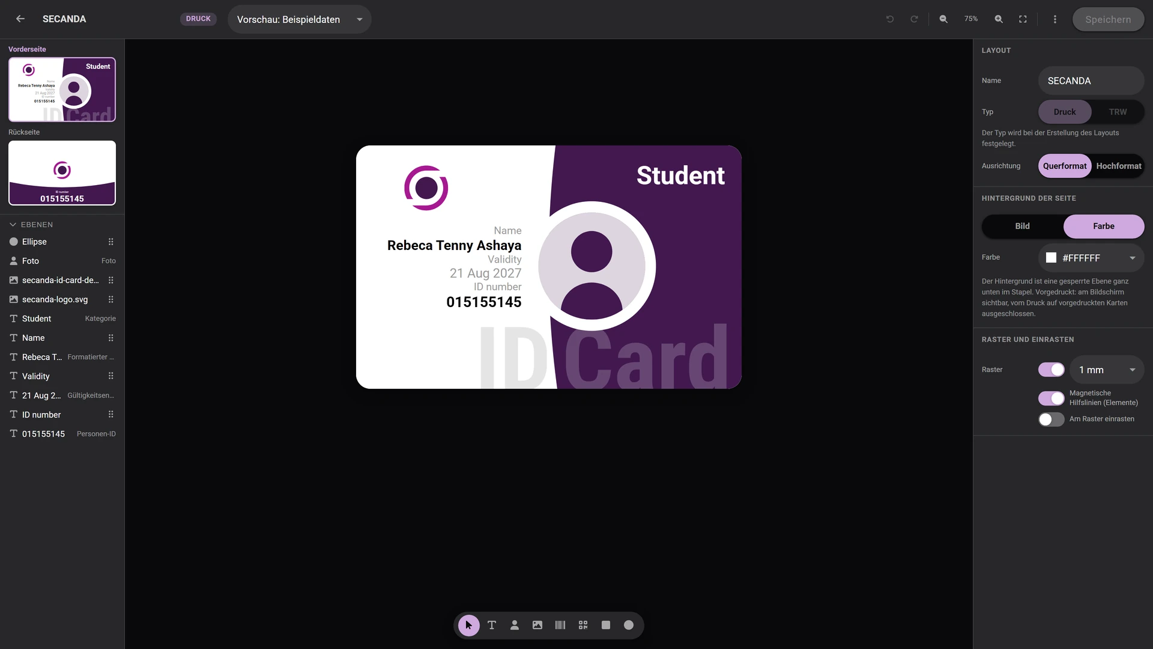Open the 1 mm raster size dropdown
This screenshot has height=649, width=1153.
click(x=1107, y=370)
